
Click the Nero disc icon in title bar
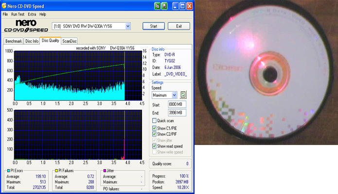[x=4, y=6]
